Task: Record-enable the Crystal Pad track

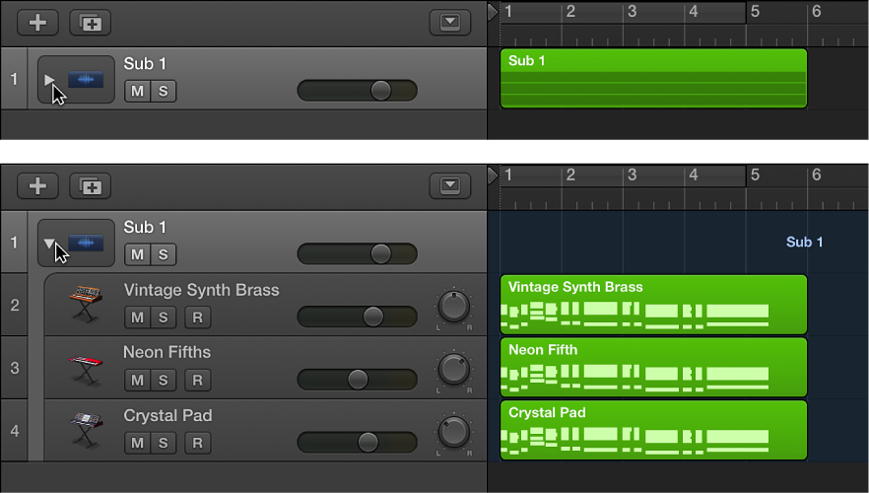Action: click(x=197, y=443)
